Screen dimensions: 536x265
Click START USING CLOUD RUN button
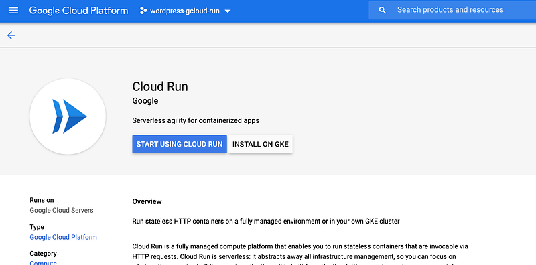point(180,144)
